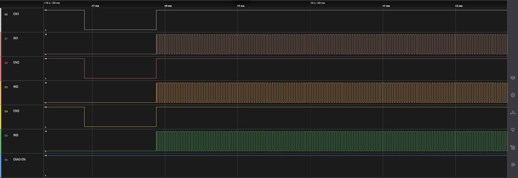Click the +1 ms timeline tick
This screenshot has width=518, height=178.
click(x=386, y=6)
